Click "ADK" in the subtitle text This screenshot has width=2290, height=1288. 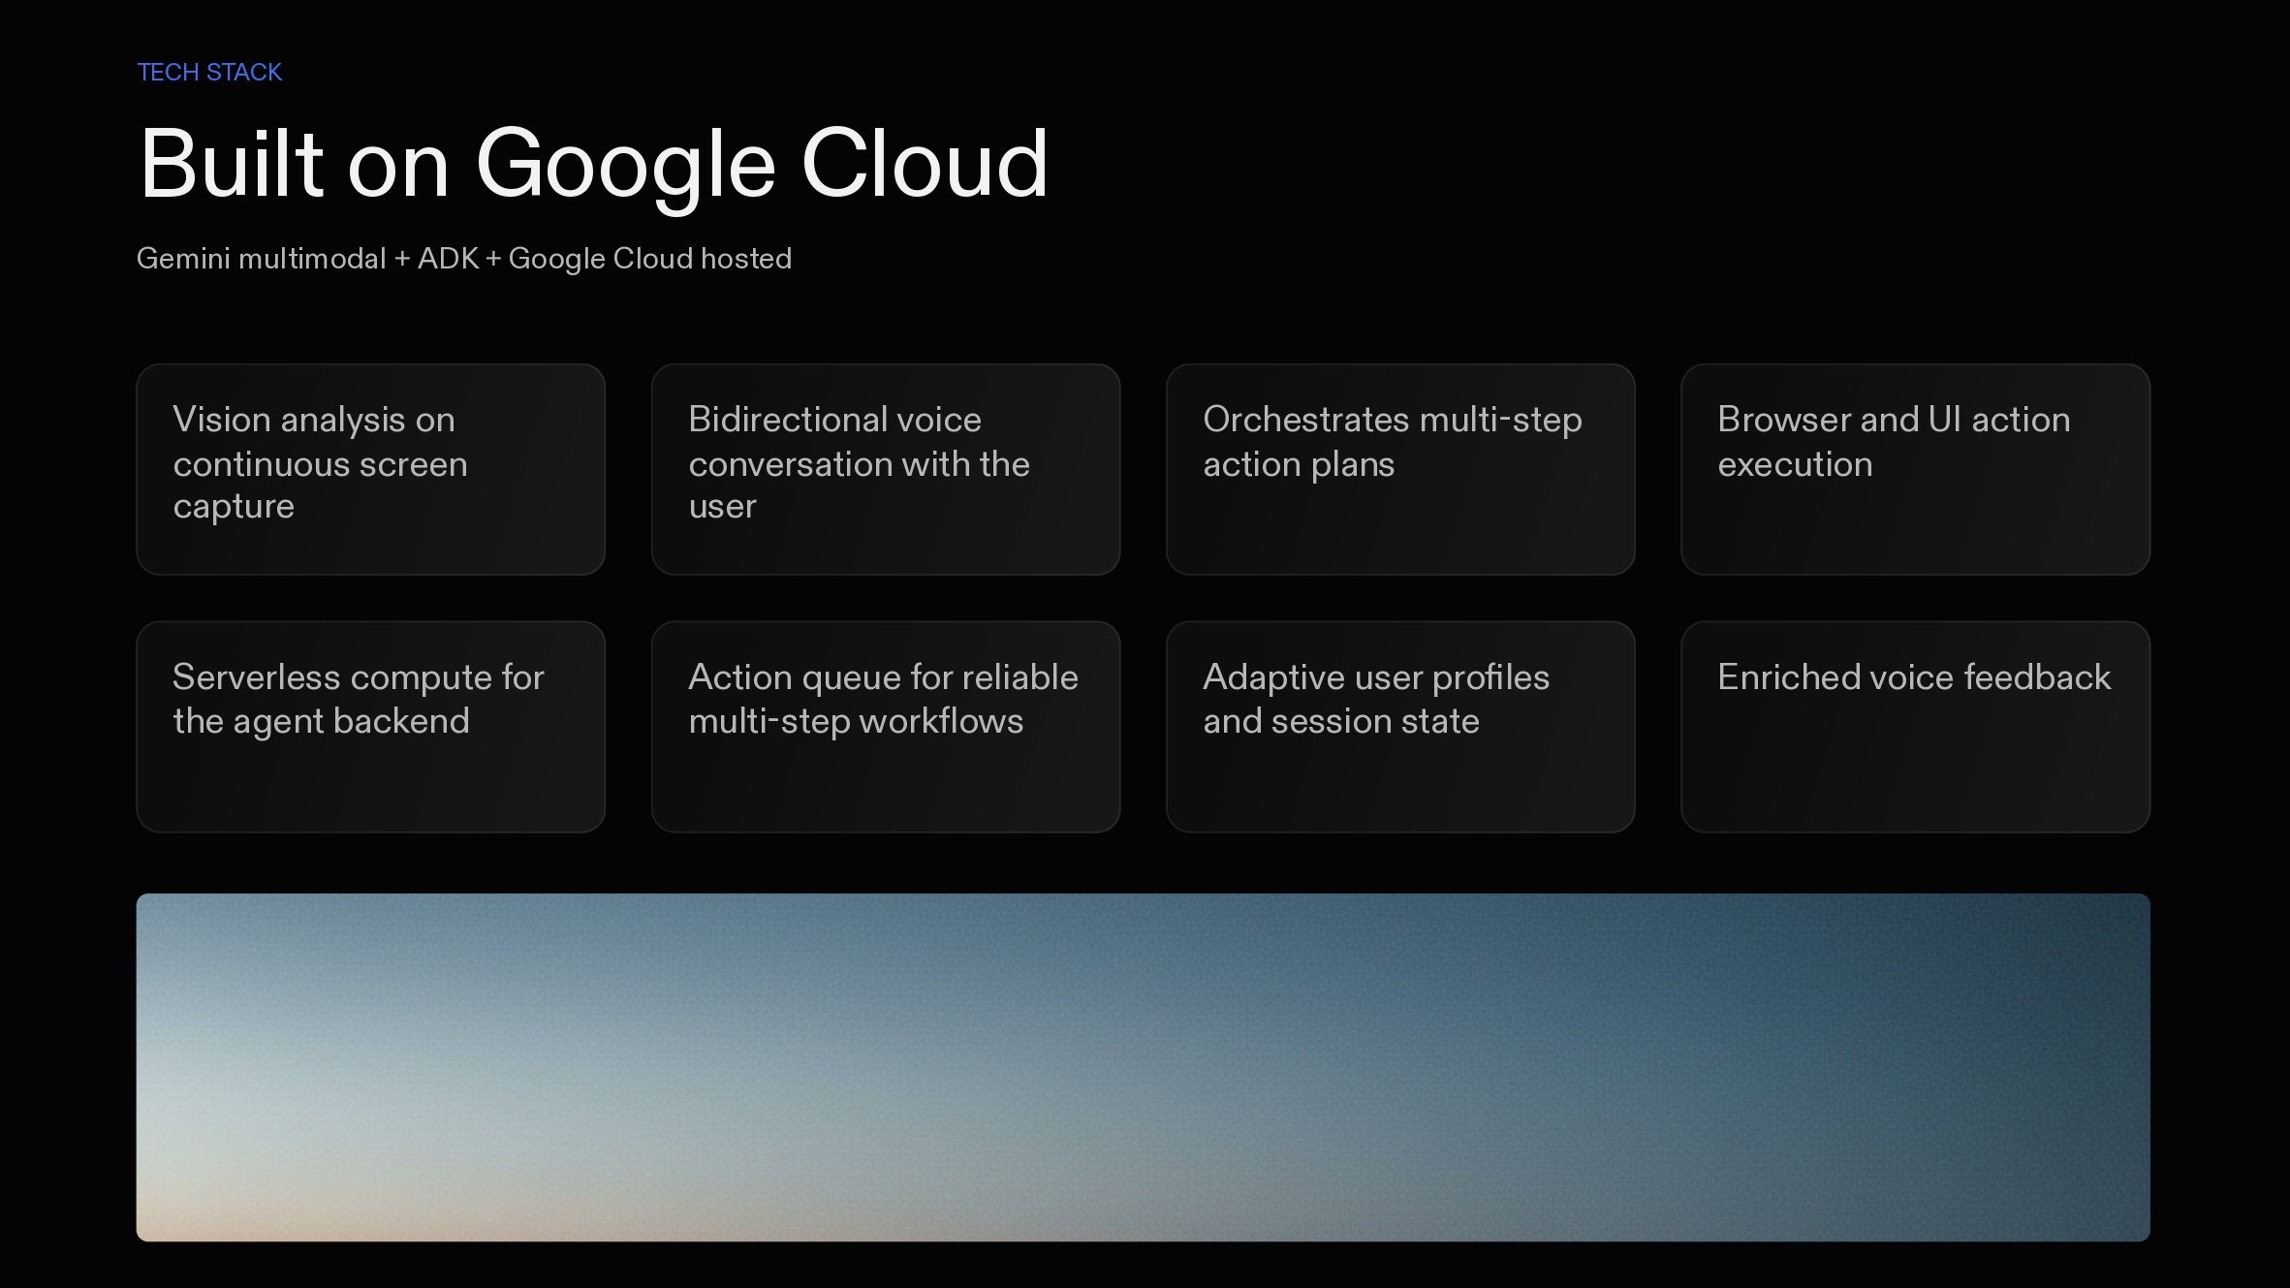[x=448, y=259]
